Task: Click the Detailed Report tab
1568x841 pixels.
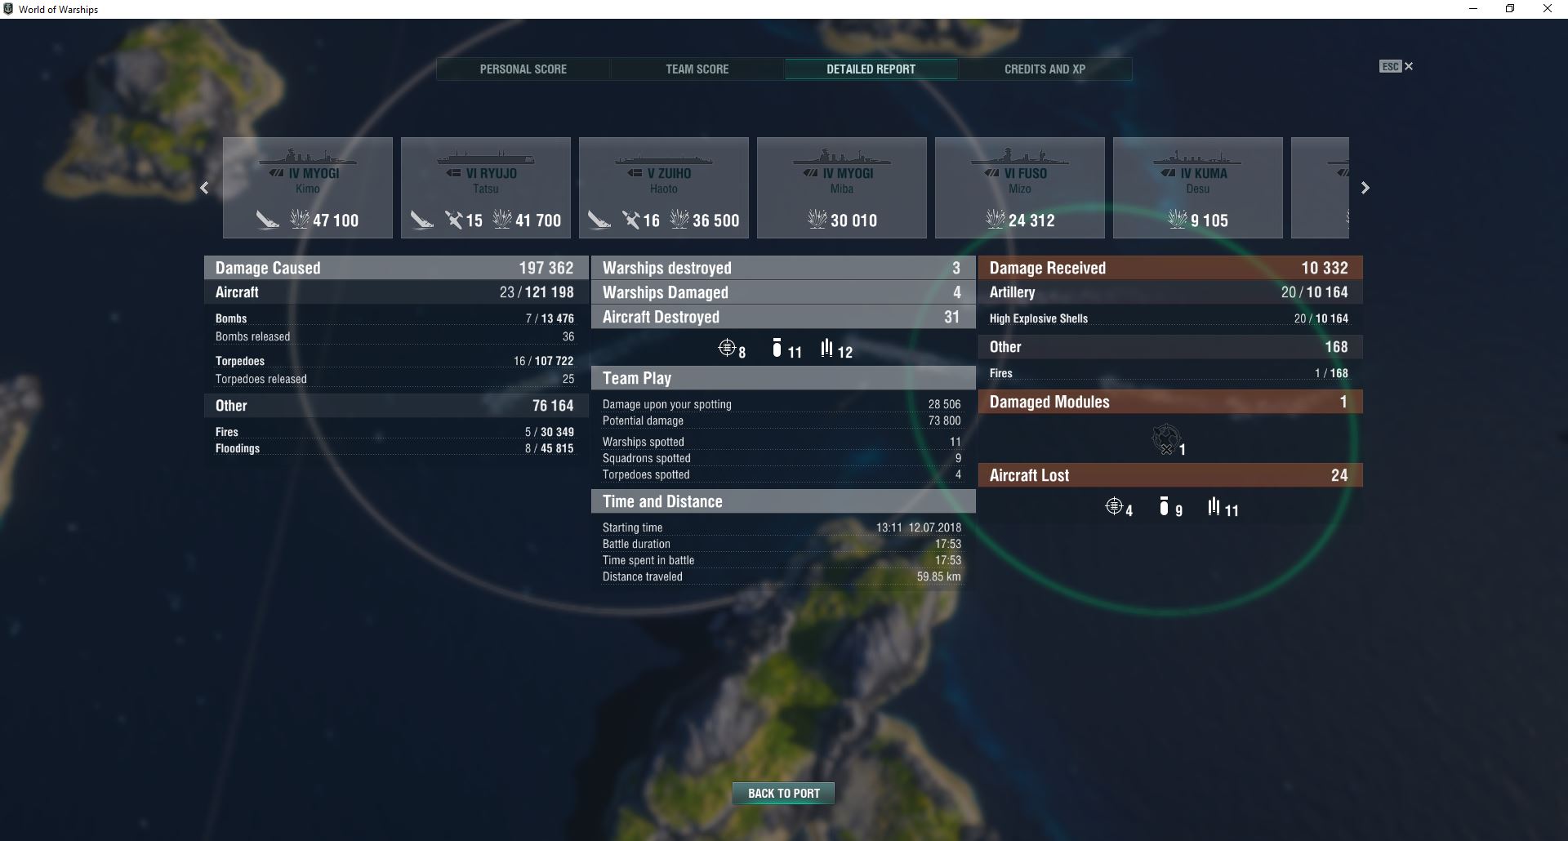Action: pyautogui.click(x=871, y=69)
